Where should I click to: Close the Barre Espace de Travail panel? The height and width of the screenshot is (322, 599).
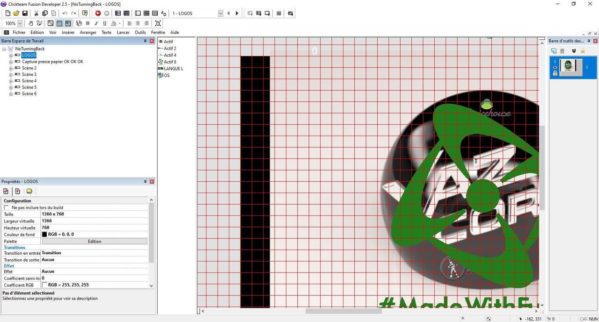[x=152, y=41]
